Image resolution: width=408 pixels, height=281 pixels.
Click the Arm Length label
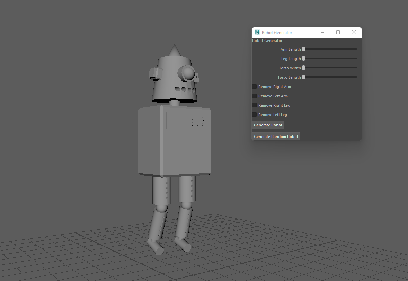291,49
